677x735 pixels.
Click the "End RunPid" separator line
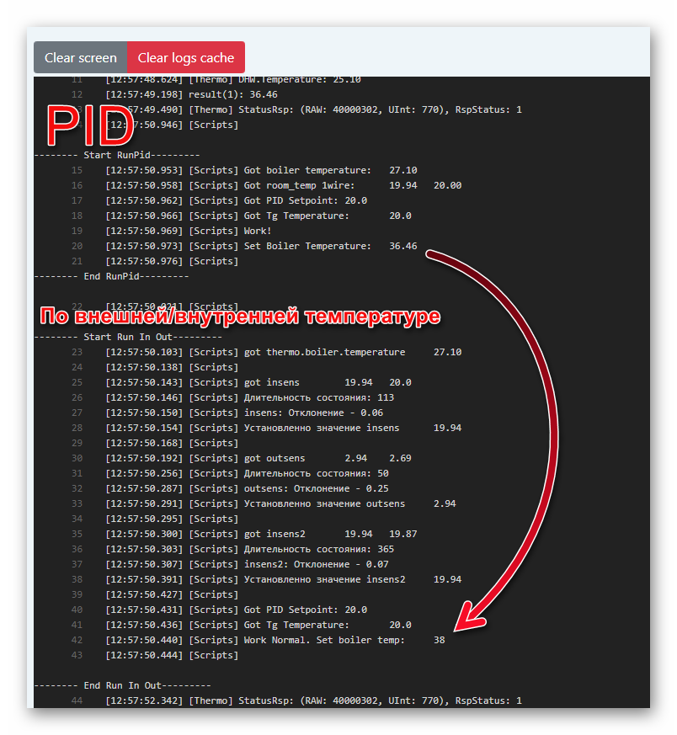111,275
